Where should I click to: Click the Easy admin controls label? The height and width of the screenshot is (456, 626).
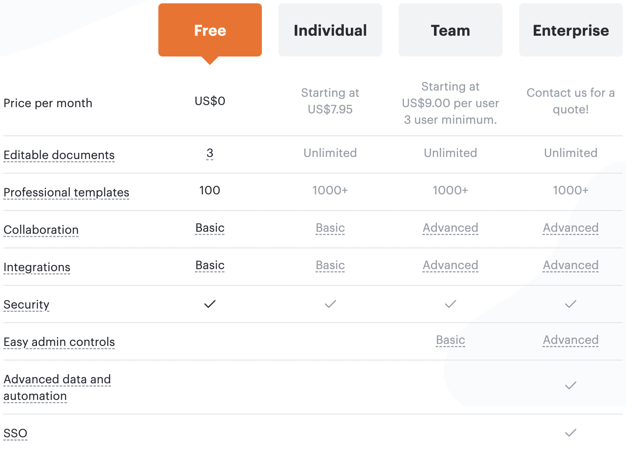[59, 342]
